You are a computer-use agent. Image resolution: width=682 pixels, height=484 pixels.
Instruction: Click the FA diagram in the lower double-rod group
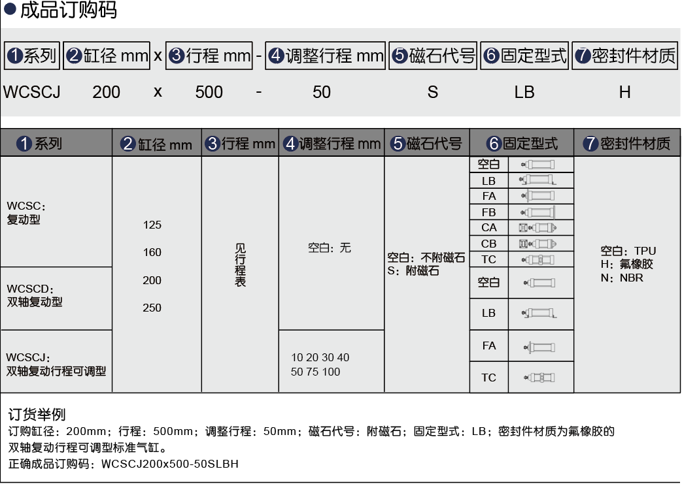pyautogui.click(x=539, y=347)
